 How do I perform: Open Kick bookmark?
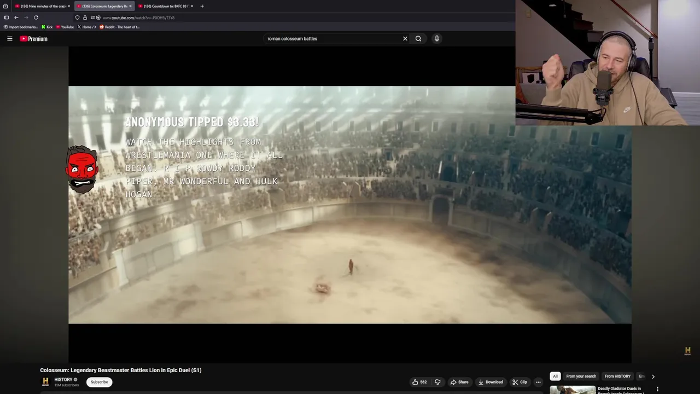47,27
